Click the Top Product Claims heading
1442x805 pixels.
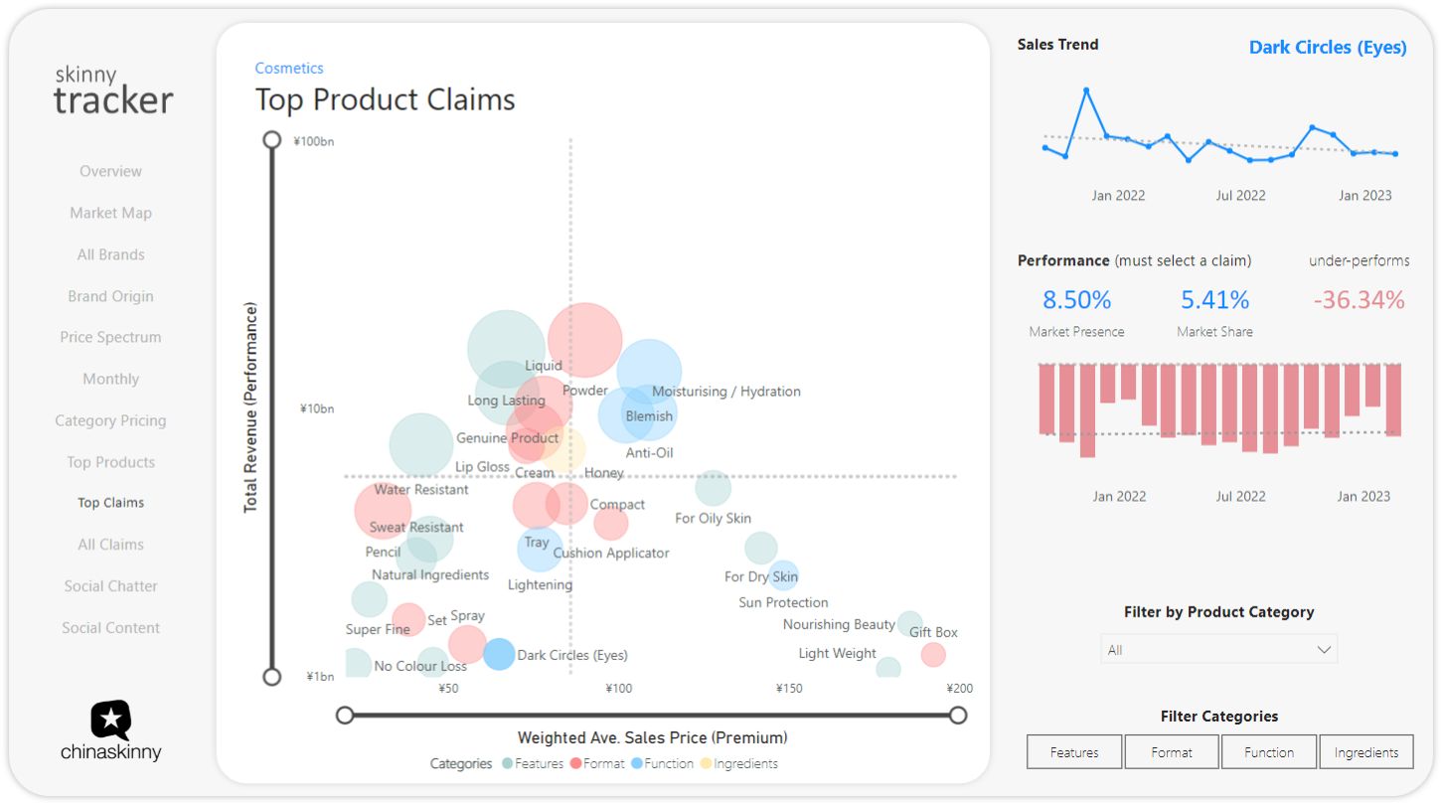click(385, 100)
